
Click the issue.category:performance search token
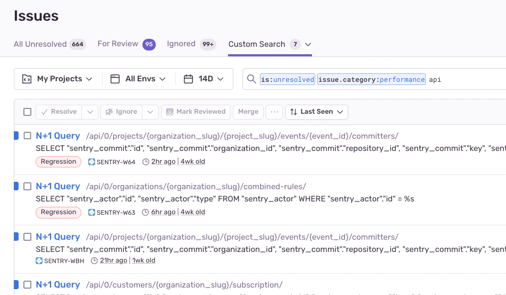point(372,79)
